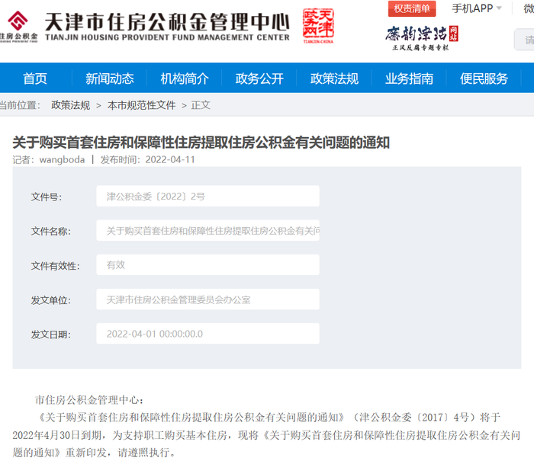
Task: Click the 权责清单 red button
Action: 412,8
